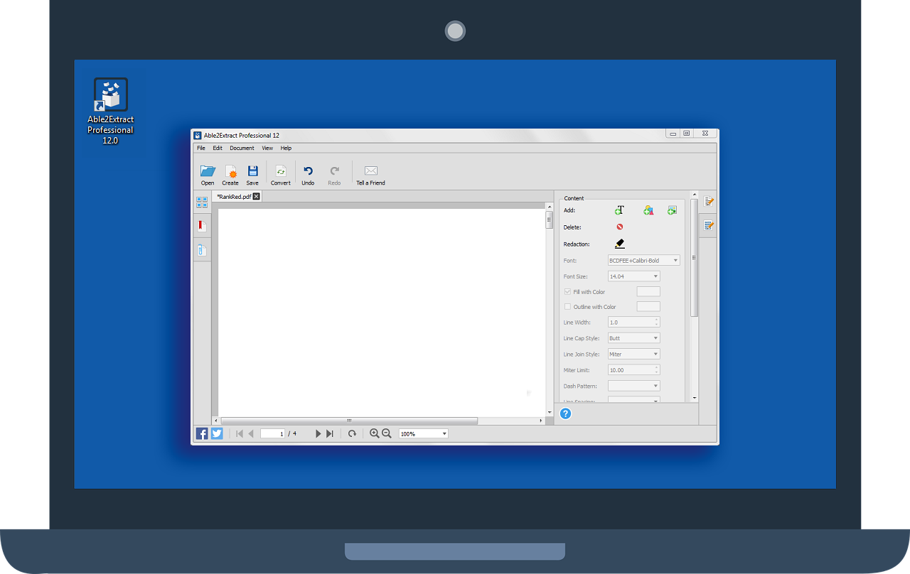Click the Tell a Friend envelope icon

[x=370, y=170]
